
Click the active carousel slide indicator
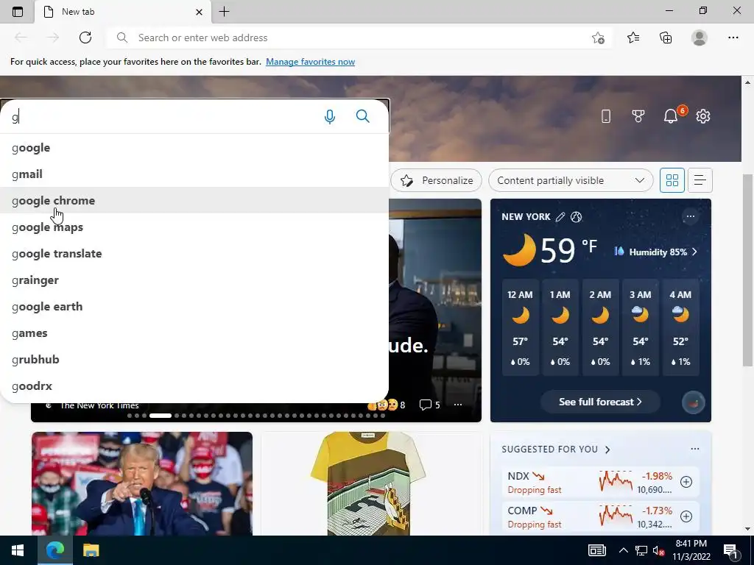pyautogui.click(x=160, y=416)
